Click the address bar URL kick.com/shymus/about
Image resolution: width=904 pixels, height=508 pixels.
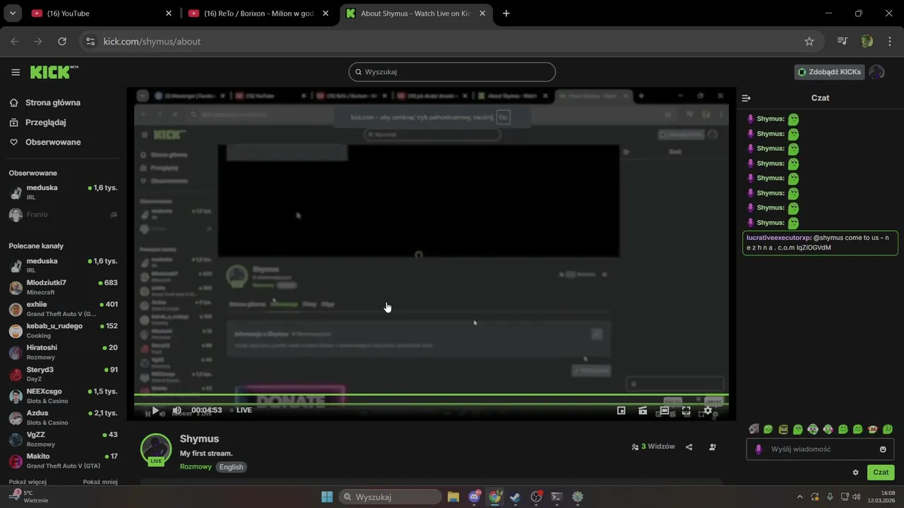[x=152, y=42]
